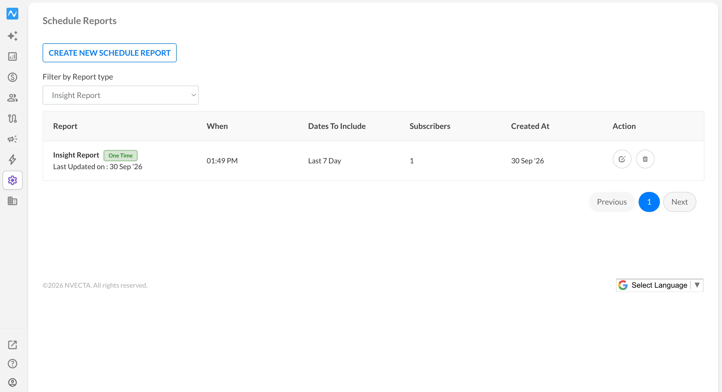Delete the Insight Report schedule
This screenshot has height=392, width=722.
click(x=645, y=159)
